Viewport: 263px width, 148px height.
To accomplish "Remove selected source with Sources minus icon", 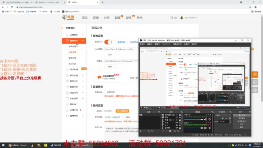I will coord(167,131).
